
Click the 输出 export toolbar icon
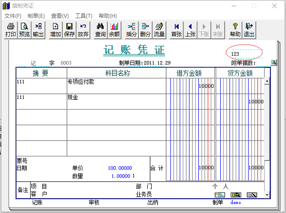click(x=38, y=30)
